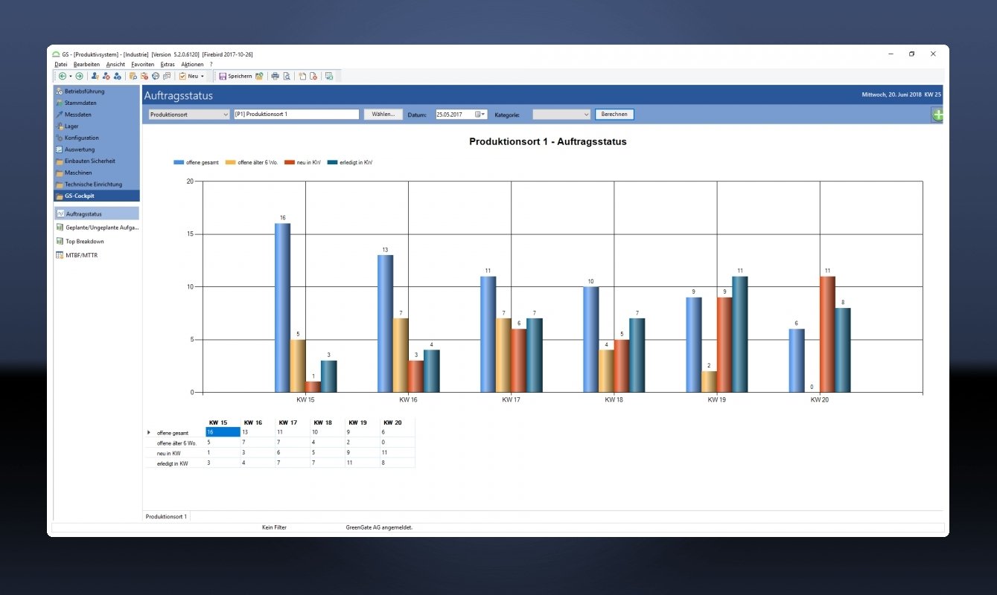Open Konfiguration in the sidebar

97,138
